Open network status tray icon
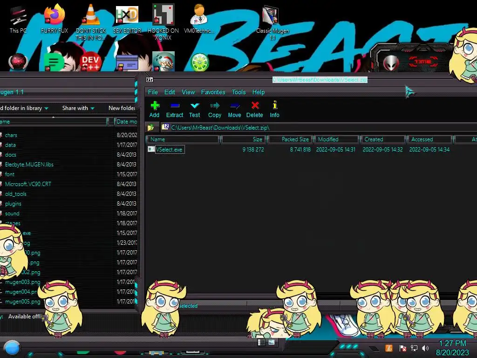This screenshot has height=358, width=477. click(x=414, y=348)
